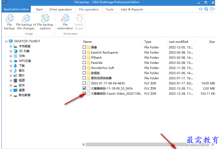Collapse the DESKTOP-7S29EIT tree node
Screen dimensions: 221x149
[x=6, y=41]
